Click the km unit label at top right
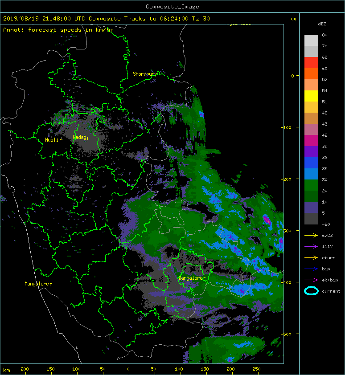This screenshot has height=375, width=345. point(292,19)
